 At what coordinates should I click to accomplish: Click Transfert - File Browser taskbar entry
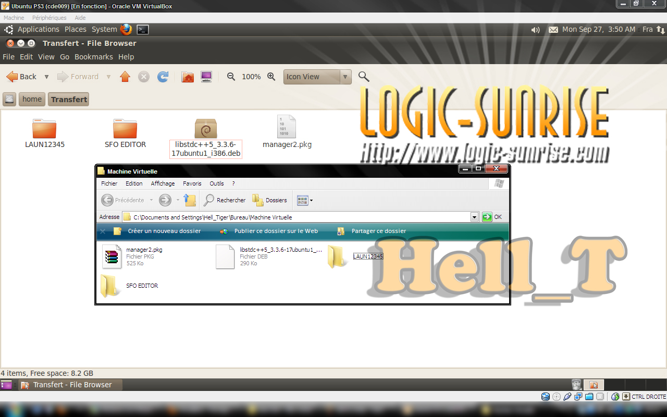point(70,385)
